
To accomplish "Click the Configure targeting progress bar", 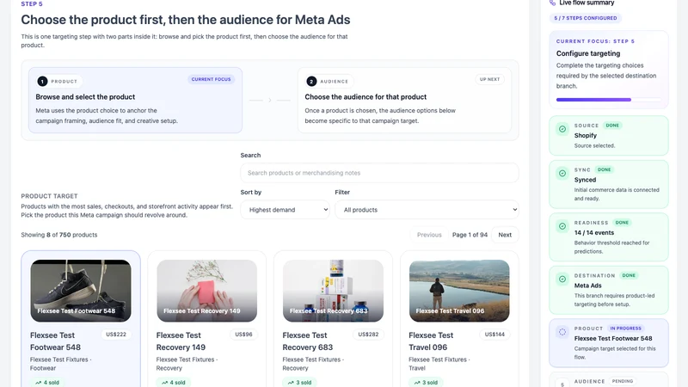I will tap(609, 100).
